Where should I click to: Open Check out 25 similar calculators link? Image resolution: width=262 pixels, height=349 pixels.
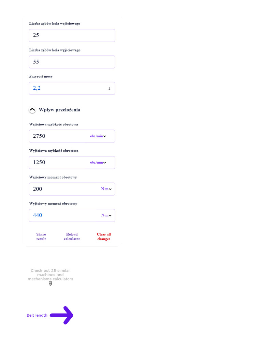point(50,275)
